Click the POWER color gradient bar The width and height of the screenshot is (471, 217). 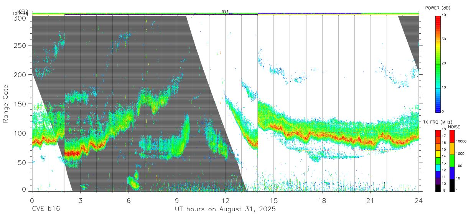[438, 64]
